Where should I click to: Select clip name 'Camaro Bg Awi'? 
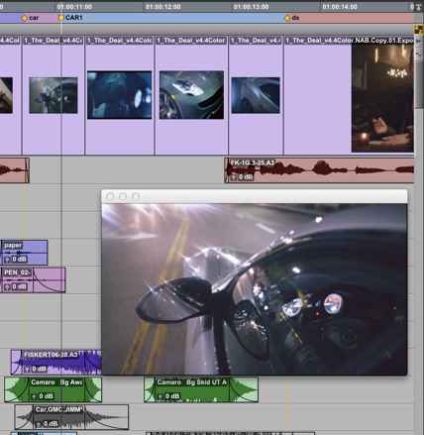(56, 382)
